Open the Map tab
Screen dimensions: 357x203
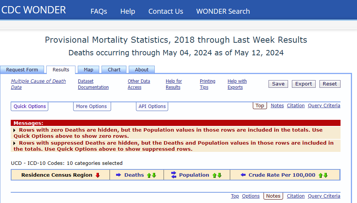click(88, 69)
